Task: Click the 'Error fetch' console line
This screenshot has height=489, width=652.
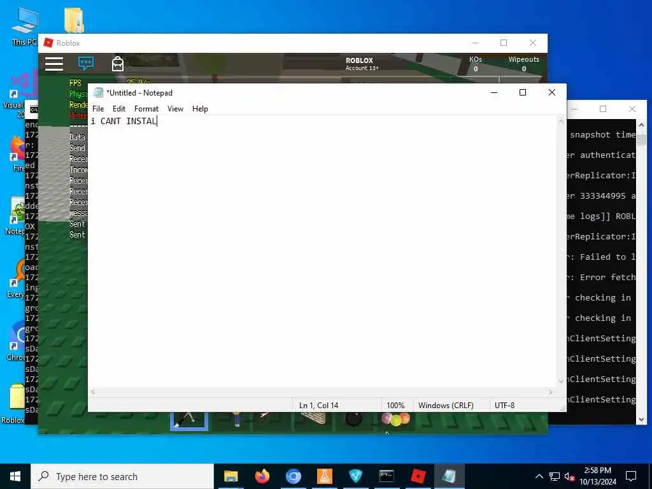Action: tap(602, 278)
